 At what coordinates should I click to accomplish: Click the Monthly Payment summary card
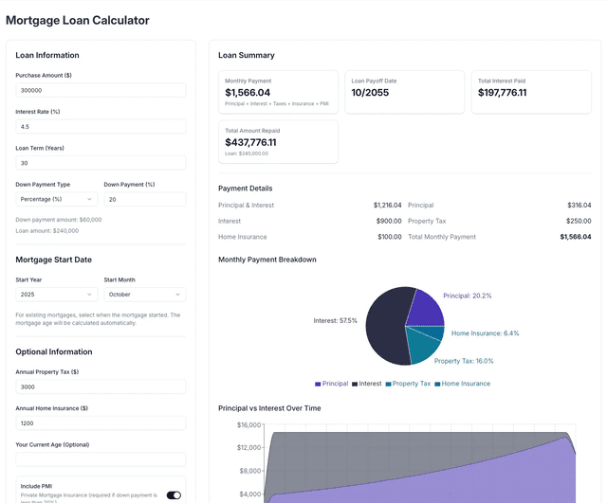coord(278,92)
